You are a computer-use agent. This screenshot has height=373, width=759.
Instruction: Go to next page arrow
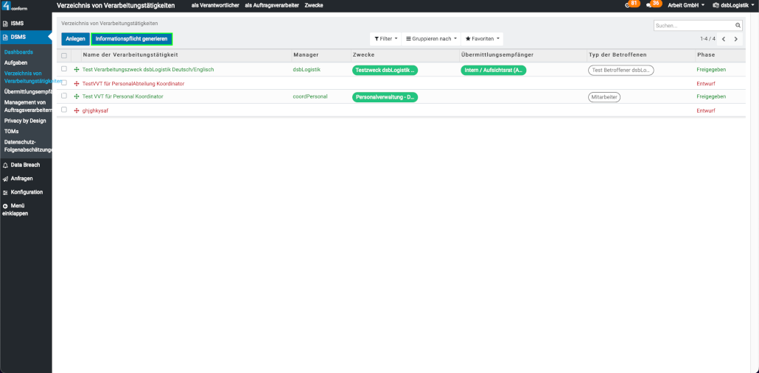pos(735,39)
